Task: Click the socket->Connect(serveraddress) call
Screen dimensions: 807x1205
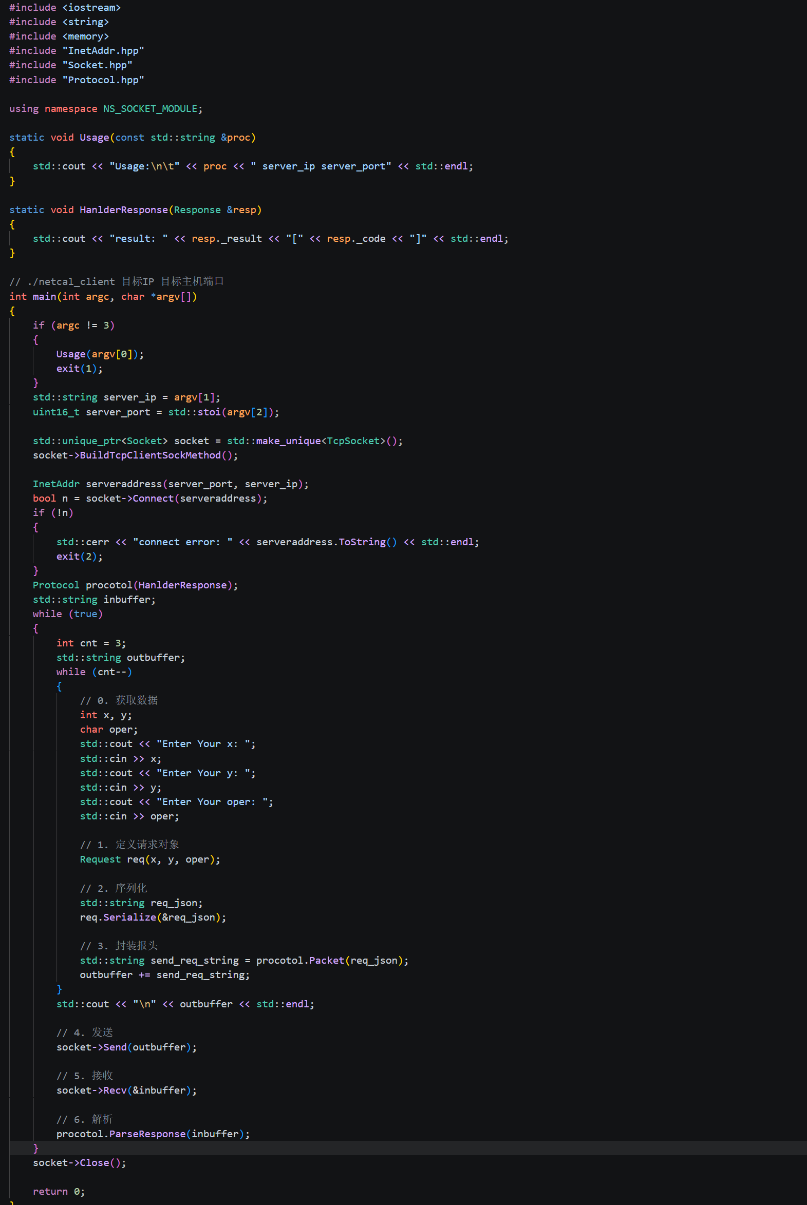Action: tap(174, 499)
